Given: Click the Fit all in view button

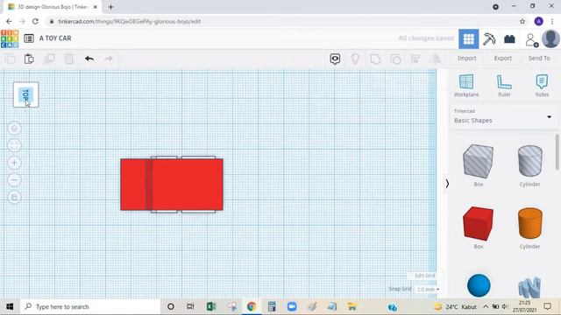Looking at the screenshot, I should pos(14,145).
